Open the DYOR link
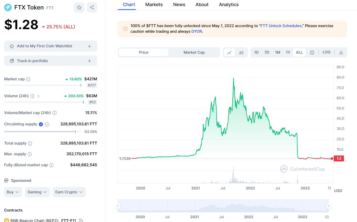The image size is (357, 222). pyautogui.click(x=197, y=31)
